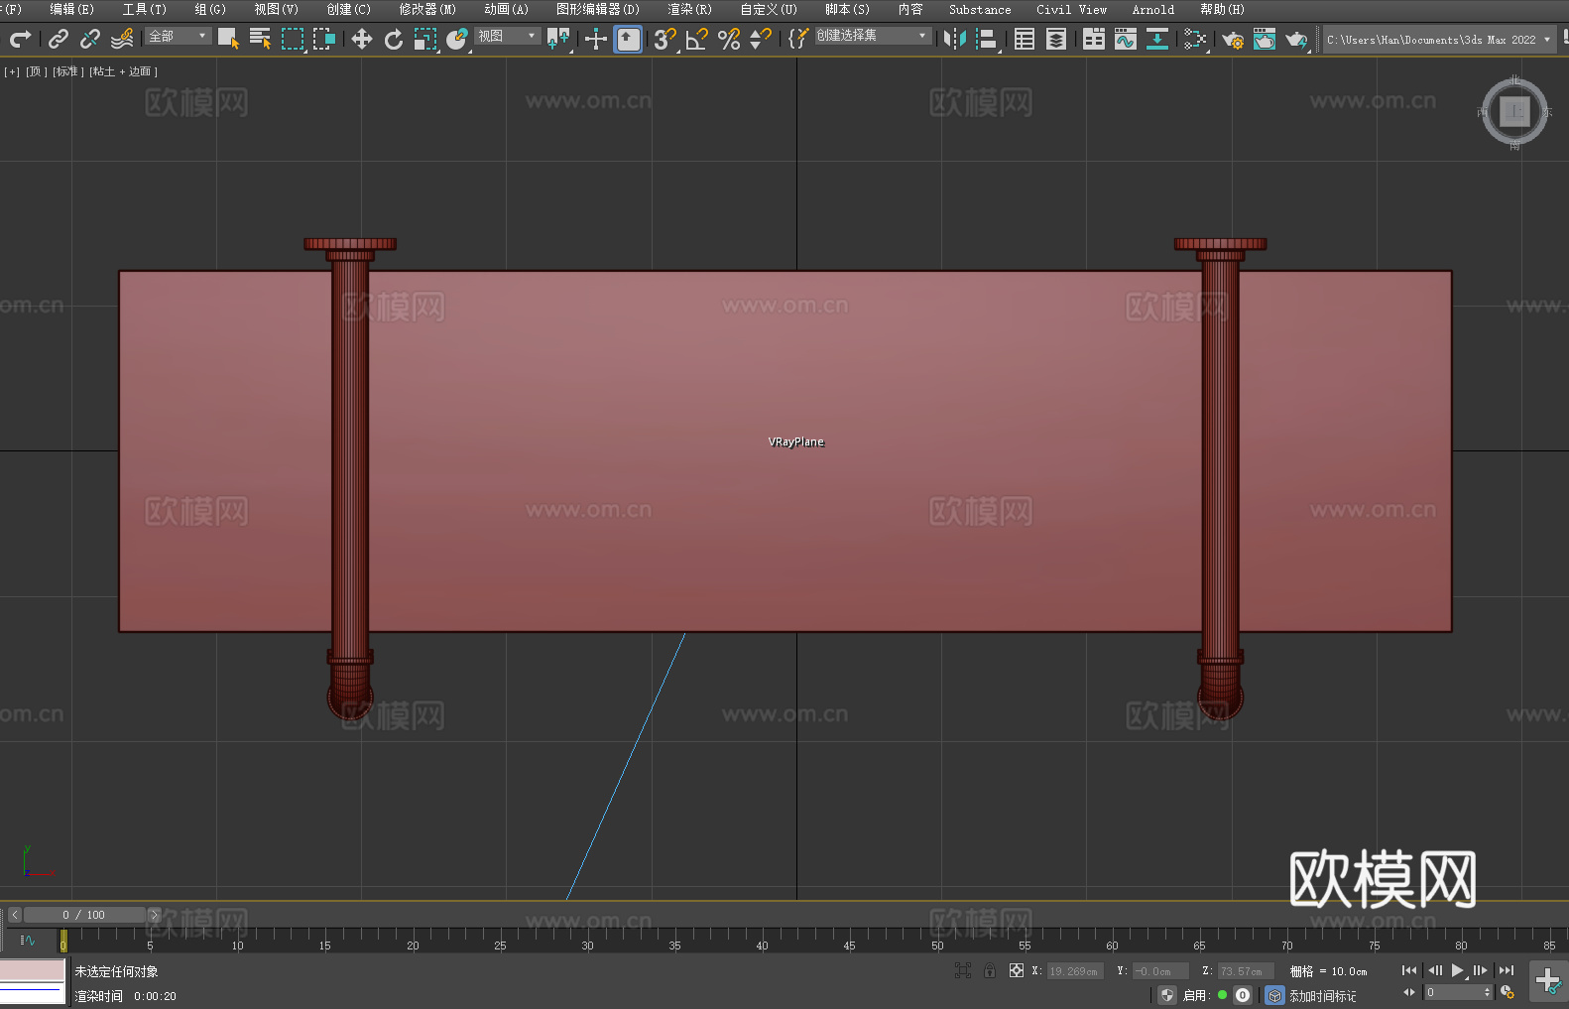Toggle Percent Snap
1569x1009 pixels.
click(x=729, y=39)
